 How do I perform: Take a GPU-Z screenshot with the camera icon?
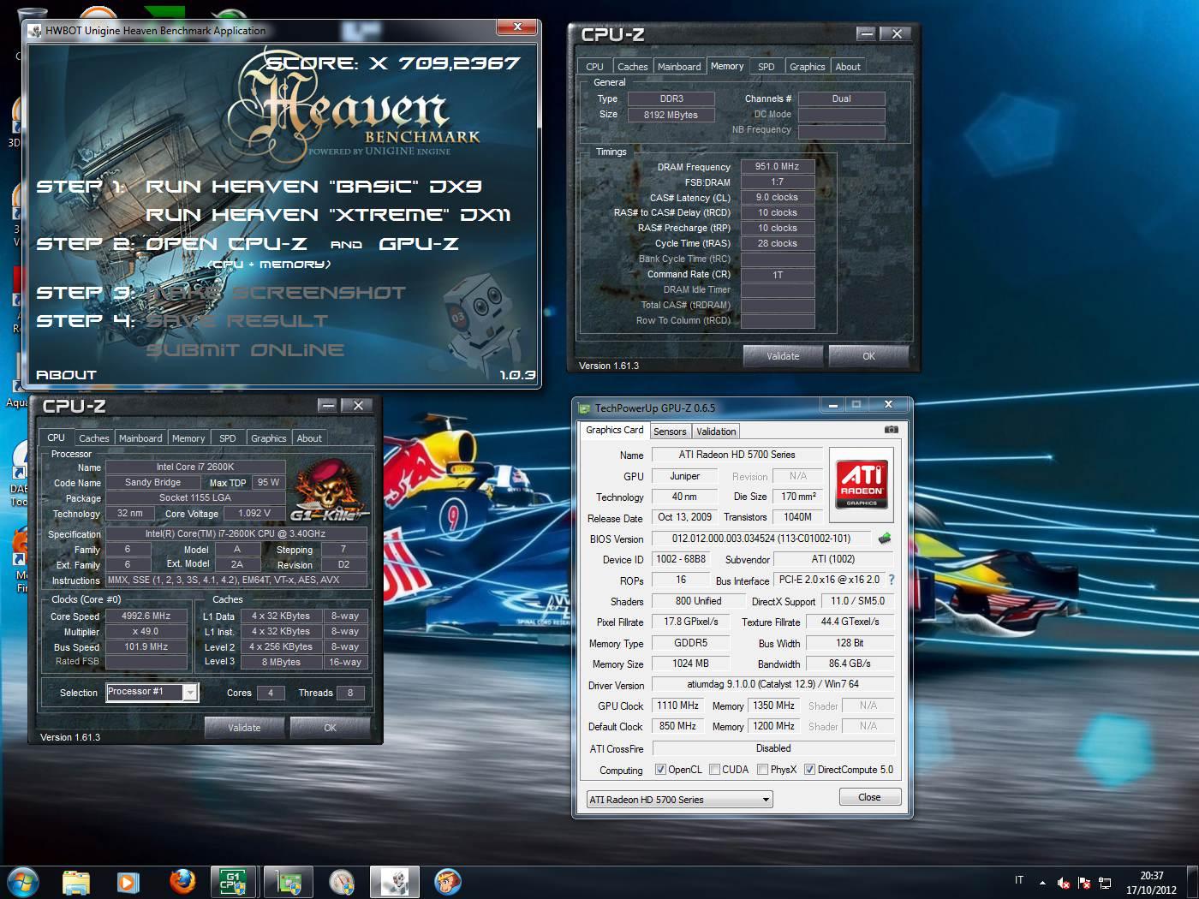[892, 430]
